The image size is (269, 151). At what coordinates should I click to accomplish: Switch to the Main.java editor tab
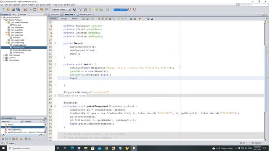(54, 15)
